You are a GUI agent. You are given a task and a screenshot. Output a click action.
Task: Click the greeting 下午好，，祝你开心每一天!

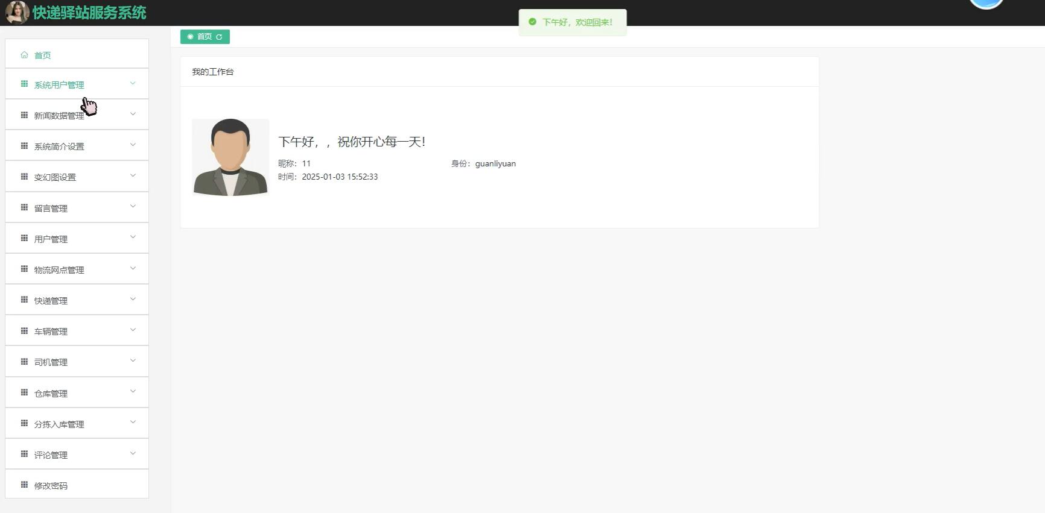pyautogui.click(x=352, y=142)
